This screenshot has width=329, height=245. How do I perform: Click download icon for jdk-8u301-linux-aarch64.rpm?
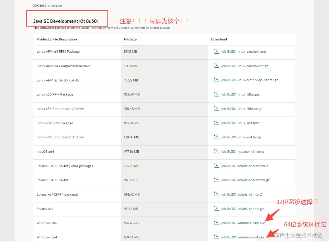point(216,51)
